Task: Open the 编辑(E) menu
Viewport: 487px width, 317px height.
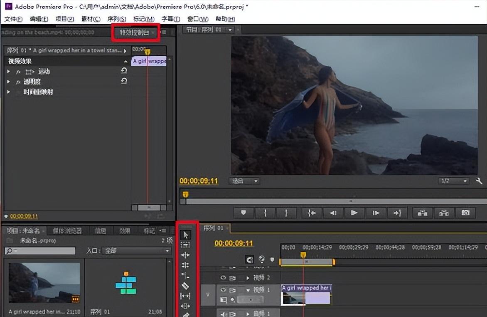Action: [x=39, y=19]
